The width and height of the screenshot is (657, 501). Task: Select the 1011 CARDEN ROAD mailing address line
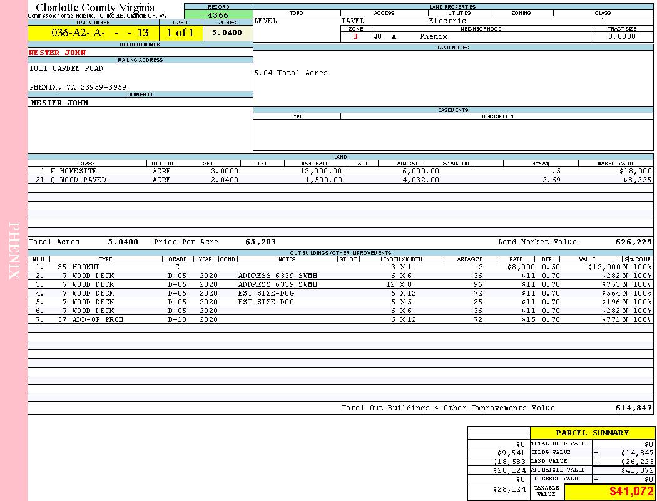tap(66, 69)
